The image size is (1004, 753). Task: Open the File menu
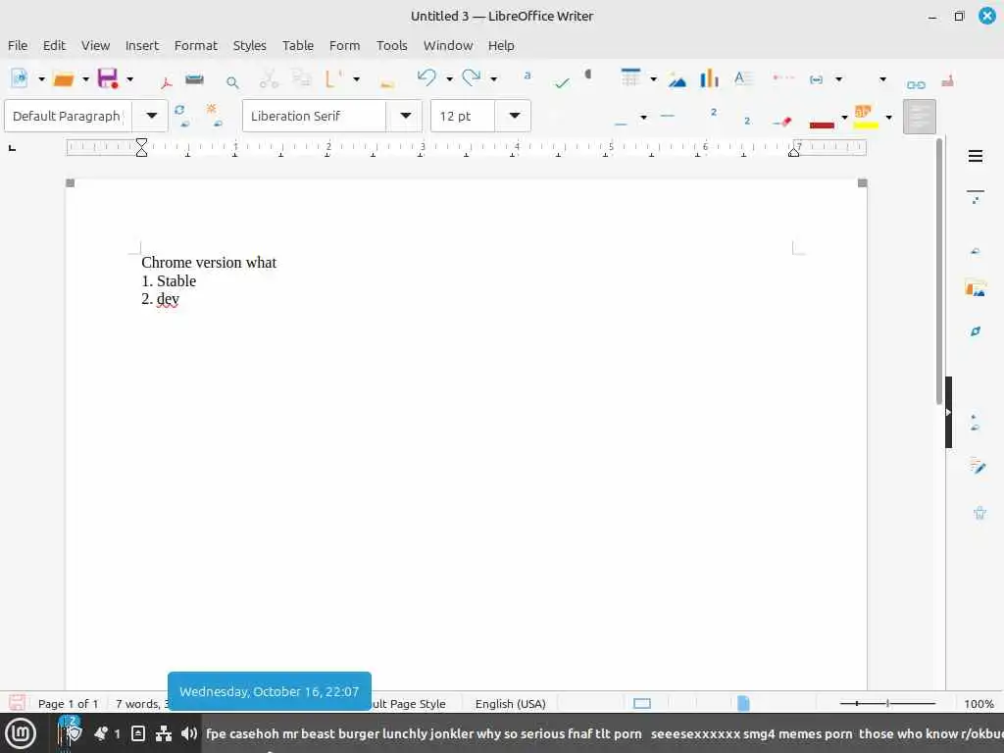coord(18,45)
